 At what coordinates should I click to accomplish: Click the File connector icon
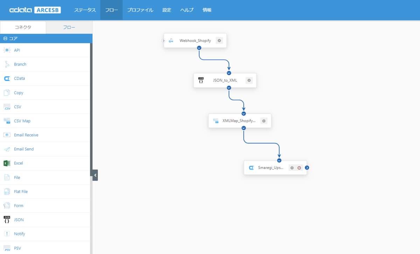tap(7, 178)
